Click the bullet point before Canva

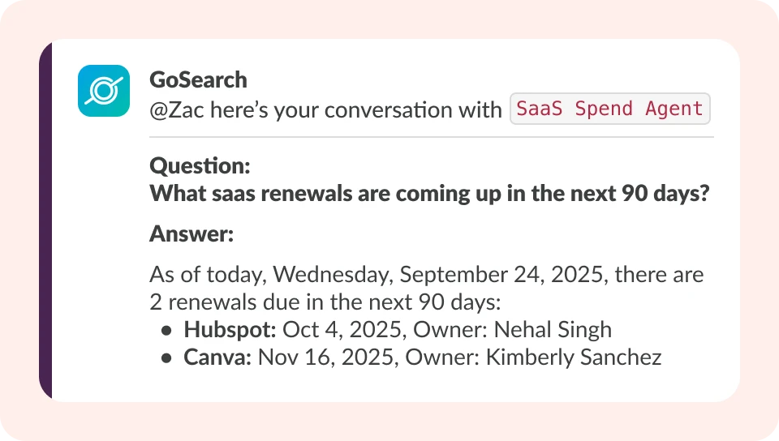(166, 358)
